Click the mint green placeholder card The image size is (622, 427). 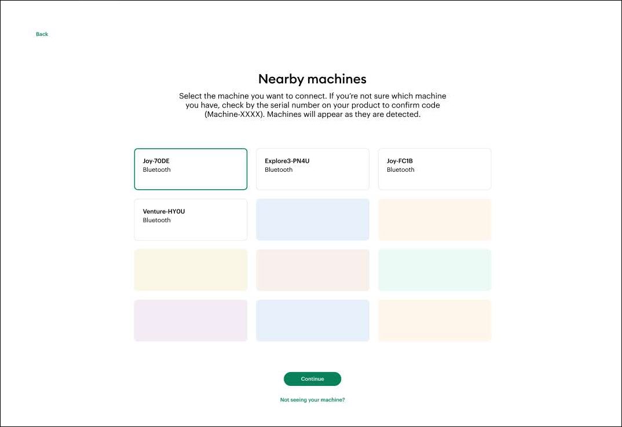click(434, 270)
